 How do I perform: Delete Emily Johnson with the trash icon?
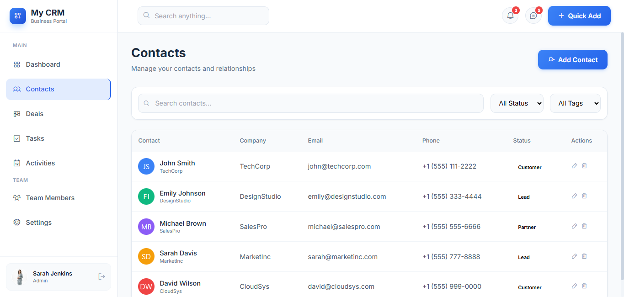pyautogui.click(x=584, y=196)
